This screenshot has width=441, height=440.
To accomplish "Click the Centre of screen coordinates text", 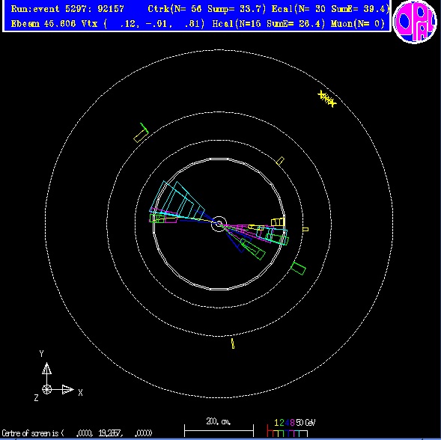I will pyautogui.click(x=77, y=433).
